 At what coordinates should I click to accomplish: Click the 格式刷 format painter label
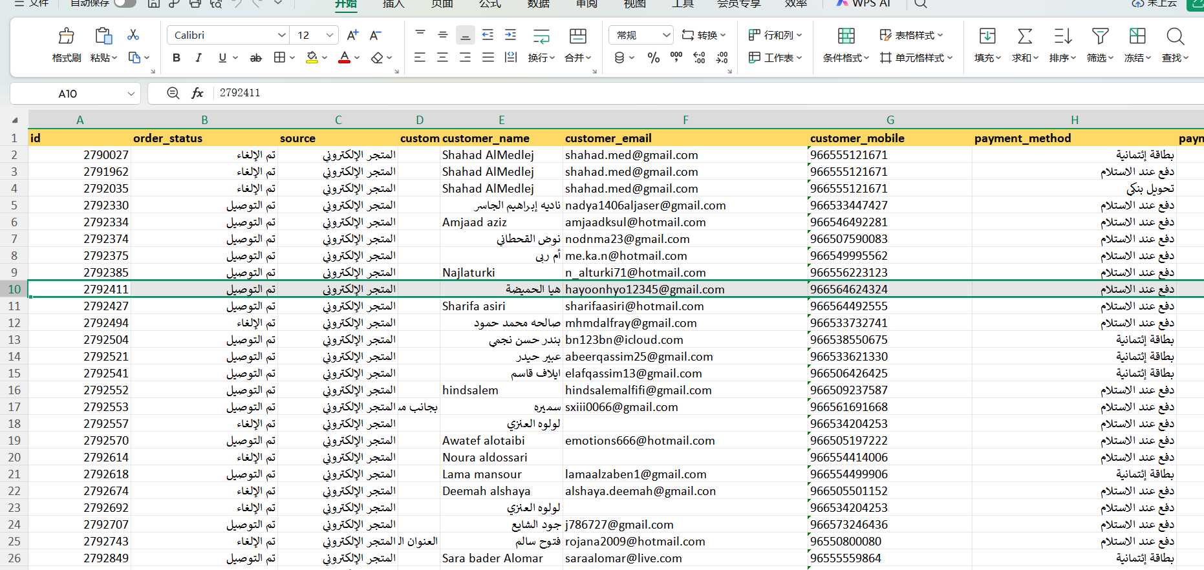click(67, 58)
